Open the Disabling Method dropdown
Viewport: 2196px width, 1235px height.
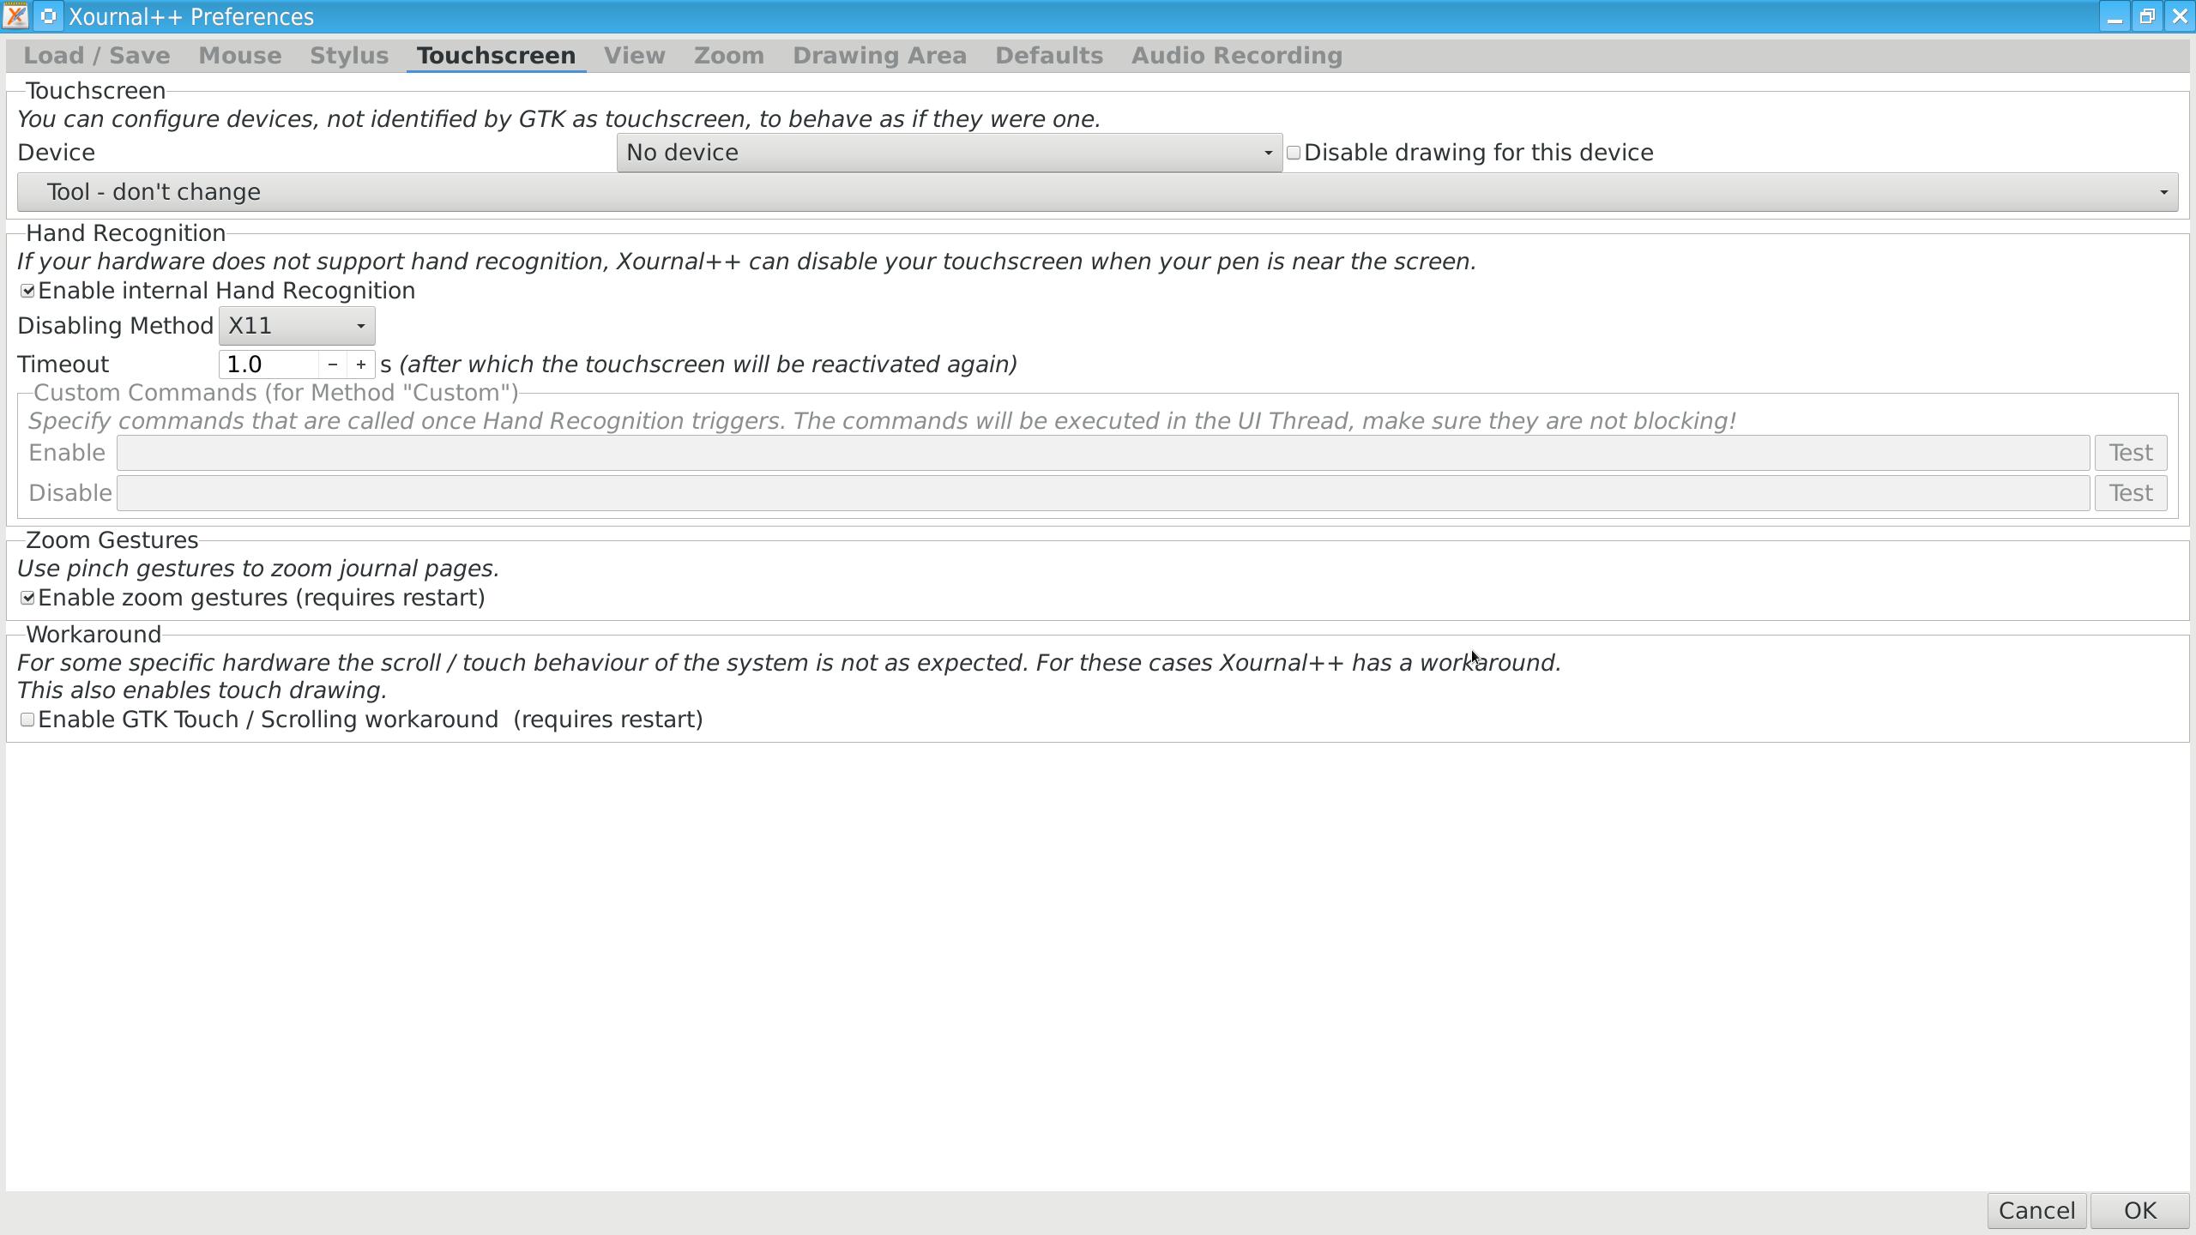point(296,325)
